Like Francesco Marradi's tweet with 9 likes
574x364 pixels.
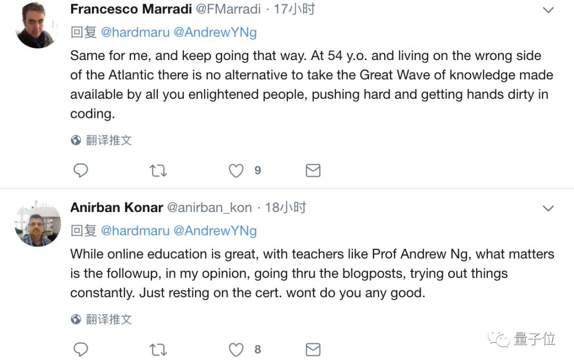pyautogui.click(x=236, y=171)
